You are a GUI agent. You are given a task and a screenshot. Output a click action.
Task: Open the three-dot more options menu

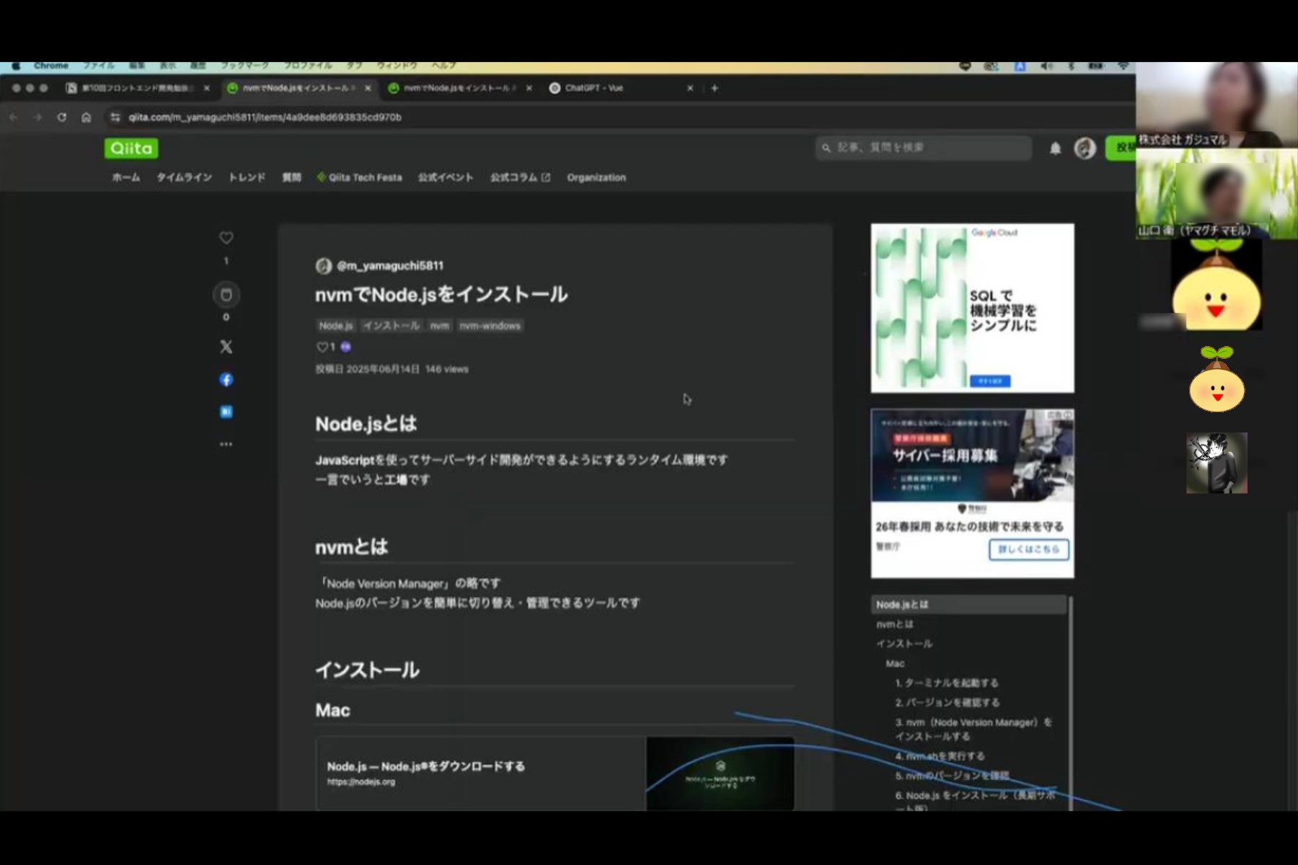click(x=226, y=444)
